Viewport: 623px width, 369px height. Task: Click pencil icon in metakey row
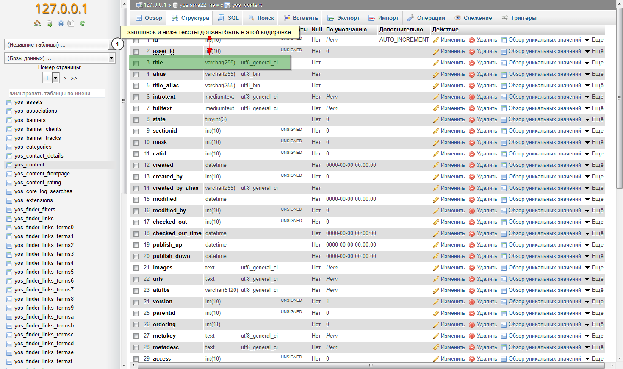pyautogui.click(x=436, y=336)
